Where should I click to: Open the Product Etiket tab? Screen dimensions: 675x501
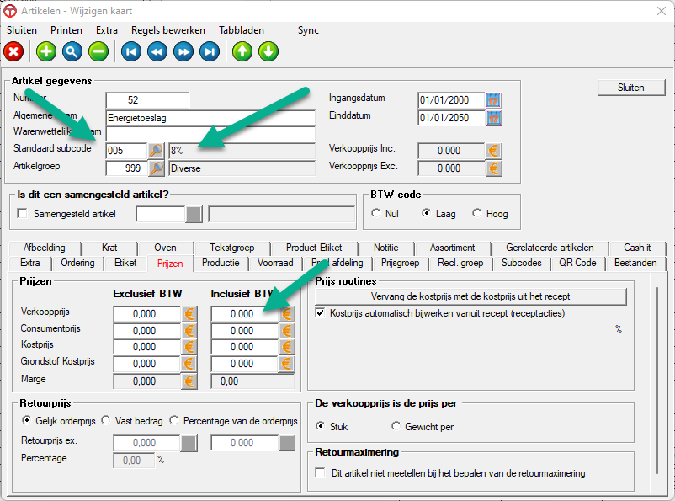314,248
